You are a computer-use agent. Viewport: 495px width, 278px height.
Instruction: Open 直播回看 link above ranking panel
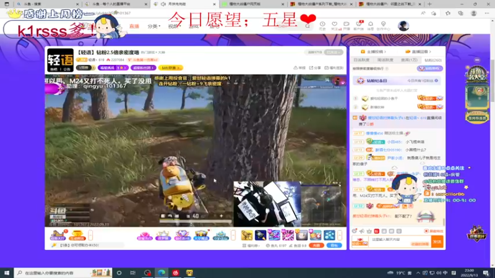(420, 52)
